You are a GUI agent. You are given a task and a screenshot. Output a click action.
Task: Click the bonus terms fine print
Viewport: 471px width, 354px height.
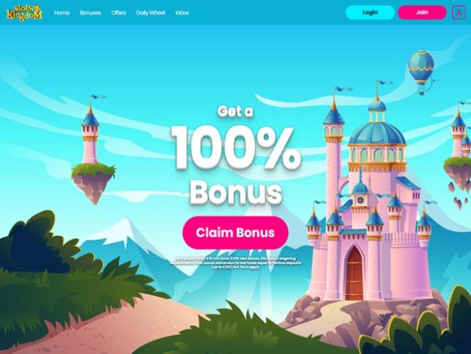tap(236, 262)
